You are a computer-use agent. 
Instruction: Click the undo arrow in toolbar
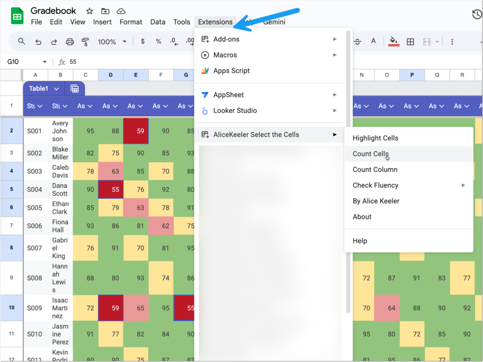pyautogui.click(x=39, y=42)
